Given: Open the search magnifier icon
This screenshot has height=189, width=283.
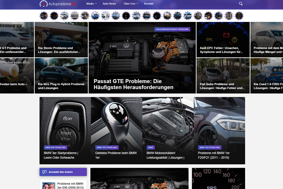Looking at the screenshot, I should point(241,4).
